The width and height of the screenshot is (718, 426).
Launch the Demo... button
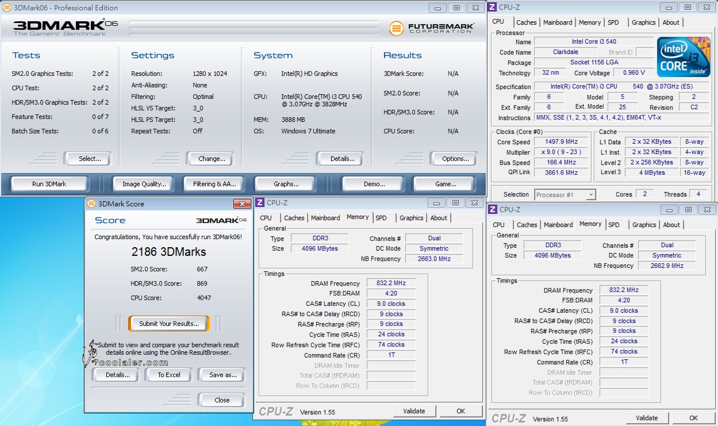tap(374, 184)
